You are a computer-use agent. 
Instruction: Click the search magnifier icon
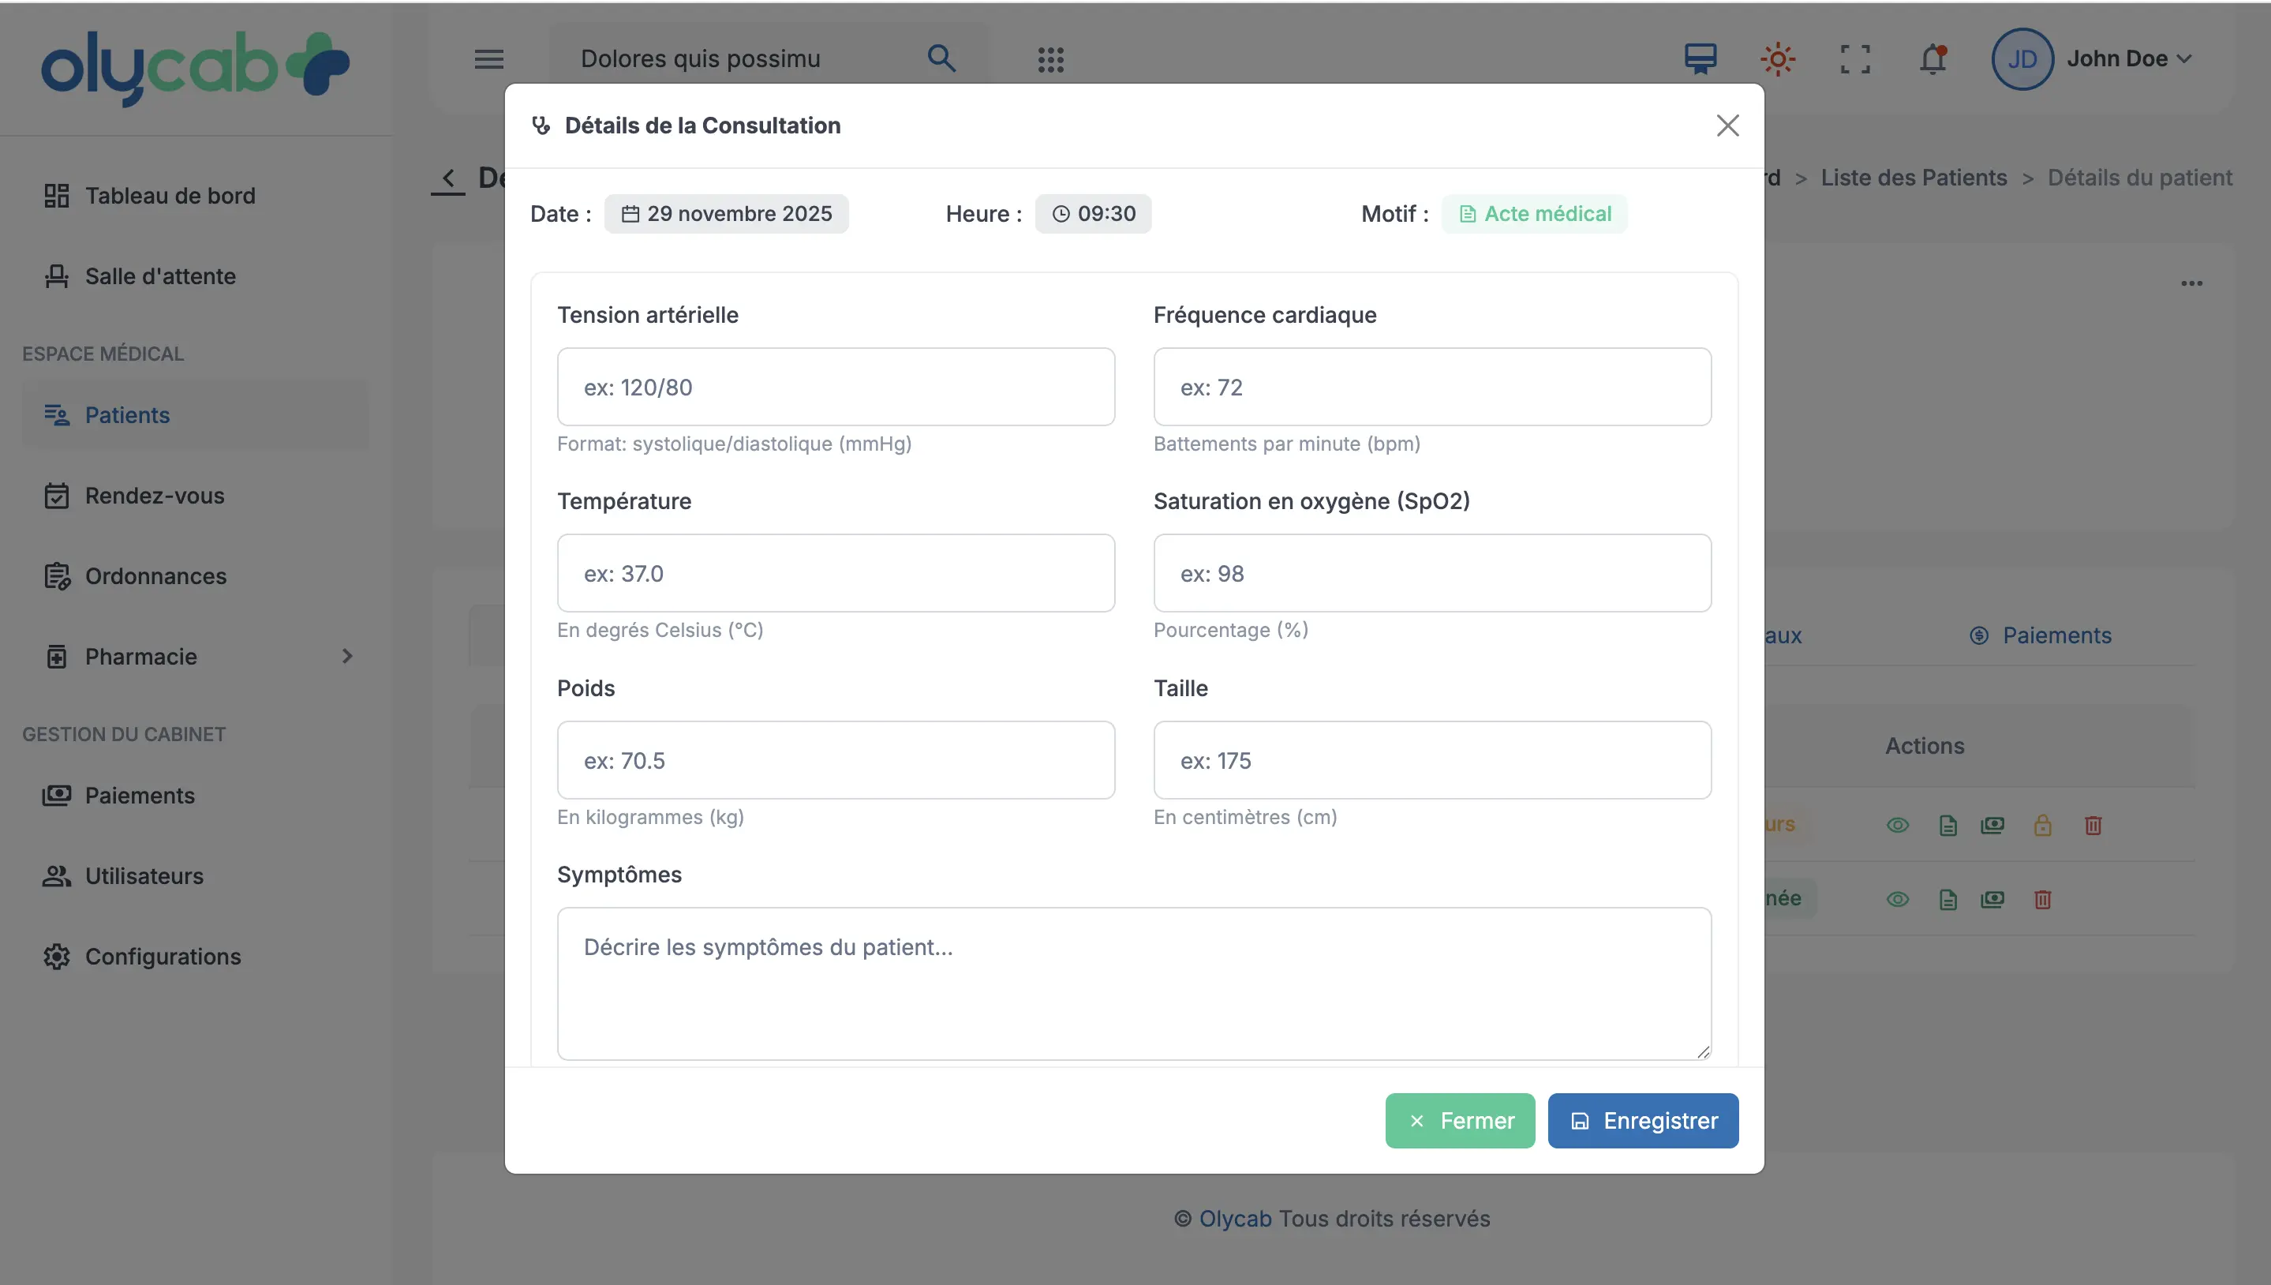pos(941,58)
